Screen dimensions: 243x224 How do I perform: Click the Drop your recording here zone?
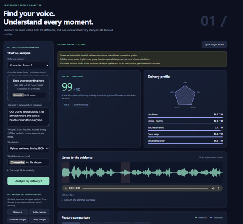[29, 88]
